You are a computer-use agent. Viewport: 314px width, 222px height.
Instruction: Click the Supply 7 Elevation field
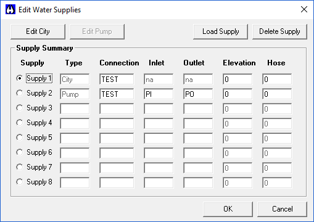pyautogui.click(x=238, y=168)
